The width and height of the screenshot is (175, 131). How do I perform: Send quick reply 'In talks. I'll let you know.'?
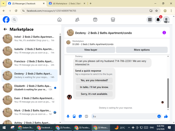pyautogui.click(x=94, y=87)
